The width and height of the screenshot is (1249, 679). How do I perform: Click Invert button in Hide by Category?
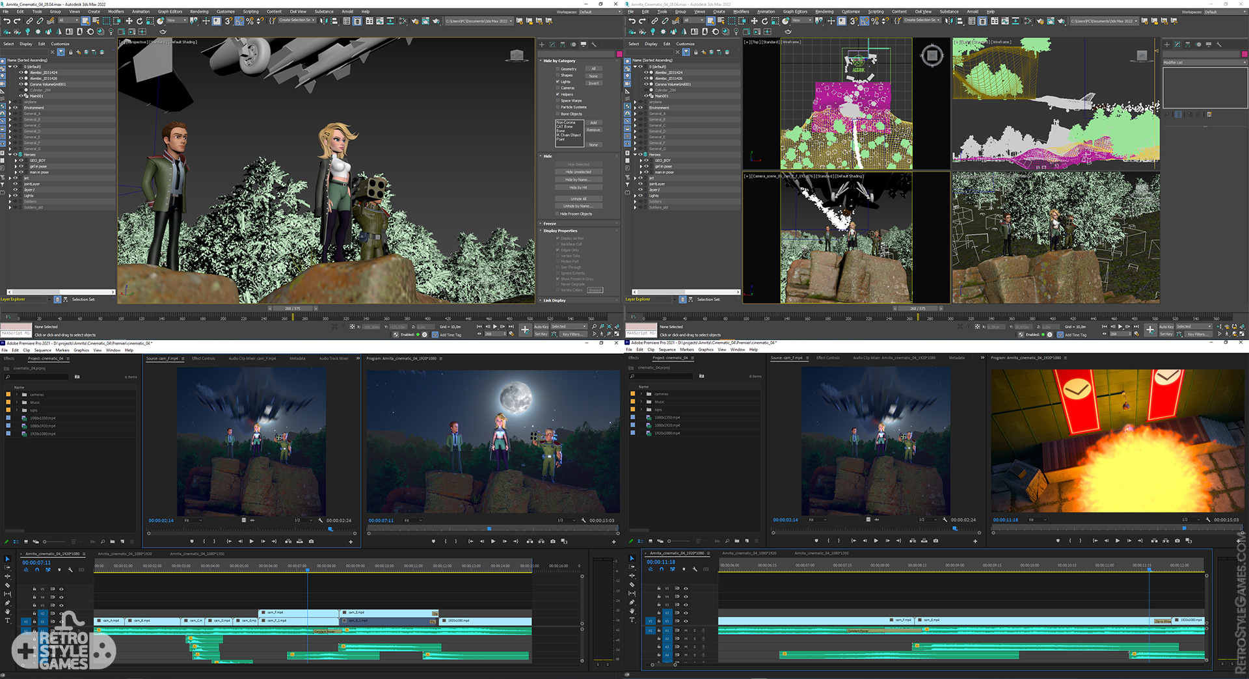coord(593,83)
